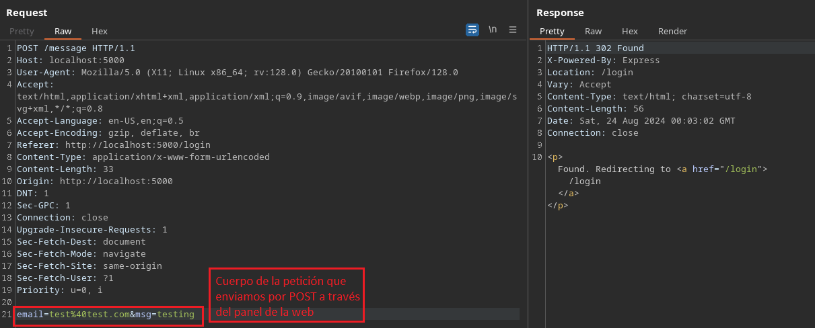Show the Render tab in Response panel
Viewport: 815px width, 328px height.
coord(672,31)
